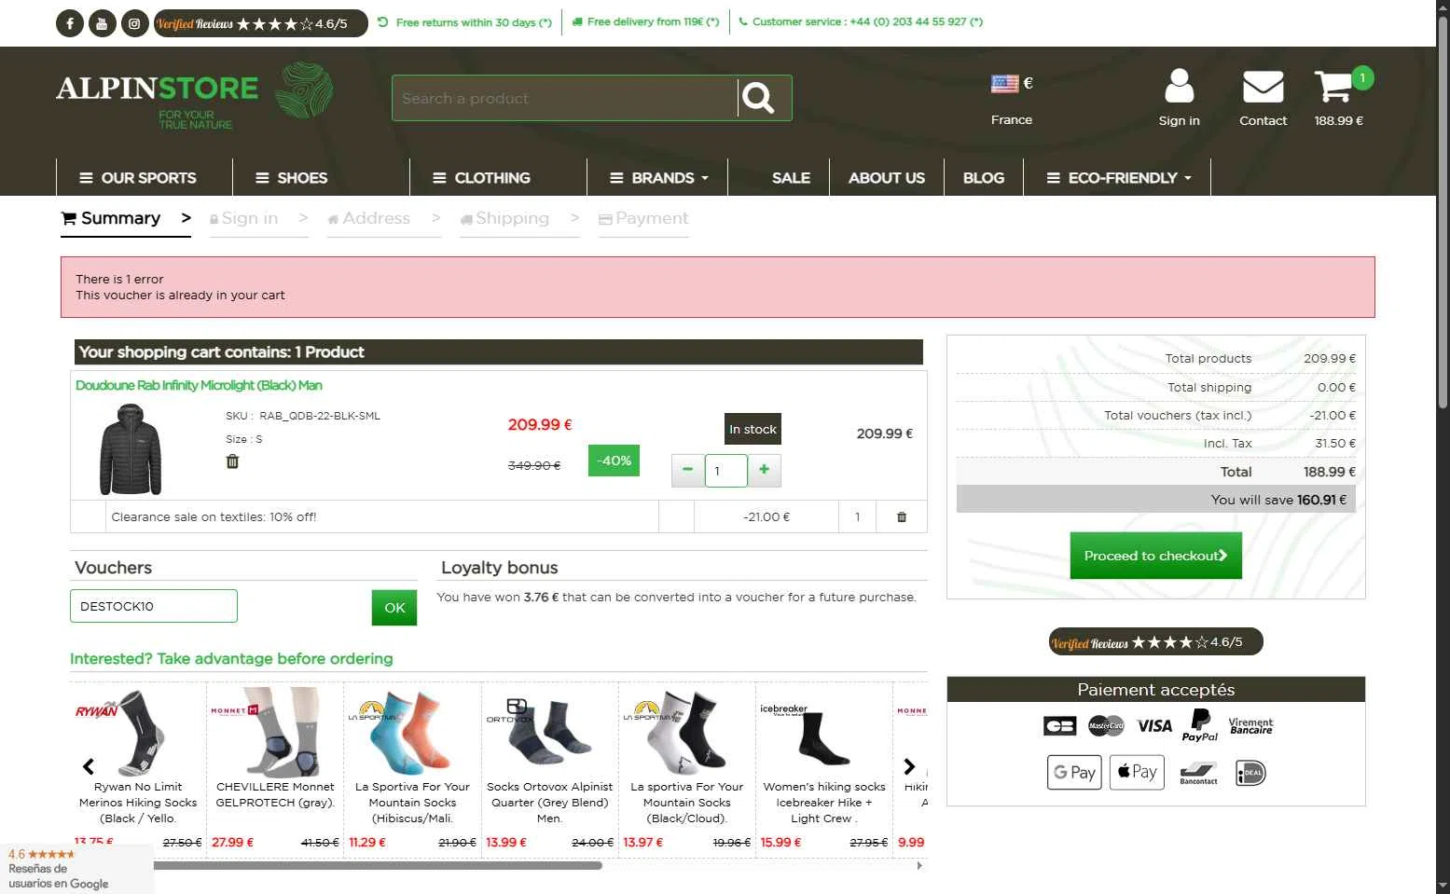Click the Alpinstore logo
1450x894 pixels.
[x=195, y=97]
